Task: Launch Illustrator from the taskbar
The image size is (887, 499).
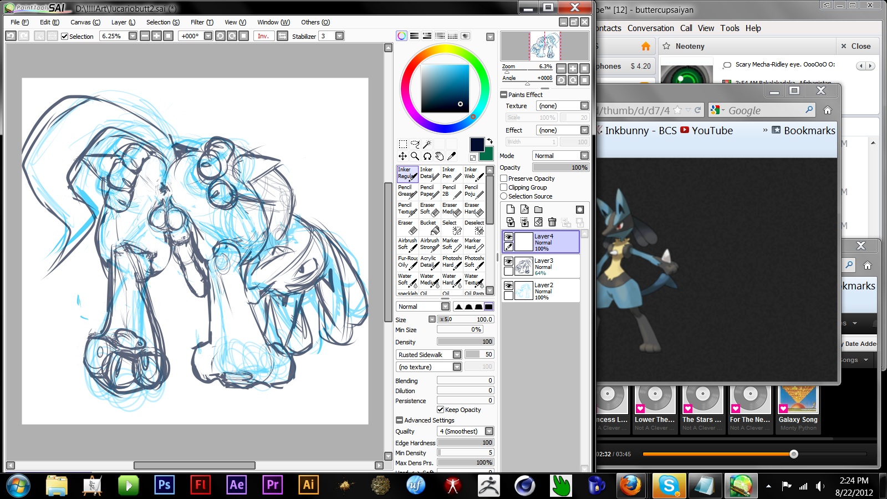Action: coord(308,486)
